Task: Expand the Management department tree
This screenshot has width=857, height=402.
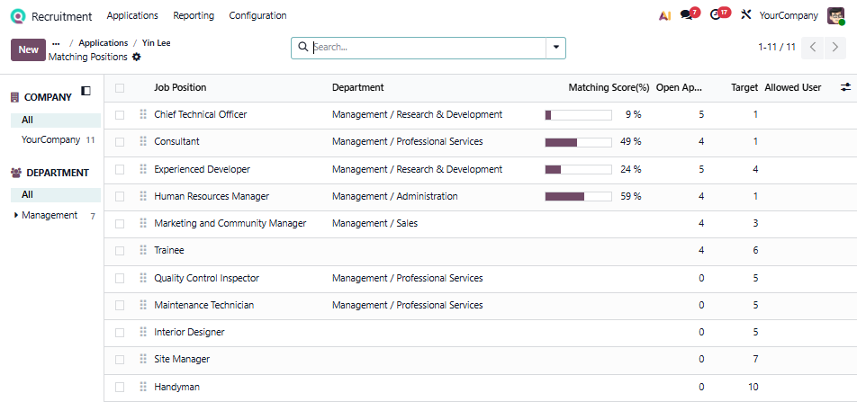Action: click(x=16, y=215)
